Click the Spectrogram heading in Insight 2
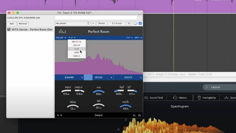This screenshot has width=236, height=133. pos(180,106)
